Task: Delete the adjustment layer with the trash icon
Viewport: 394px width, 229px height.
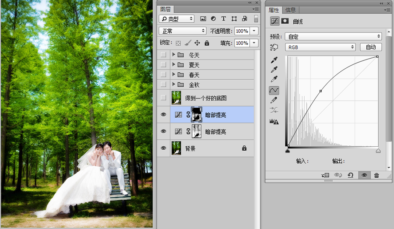Action: (376, 175)
